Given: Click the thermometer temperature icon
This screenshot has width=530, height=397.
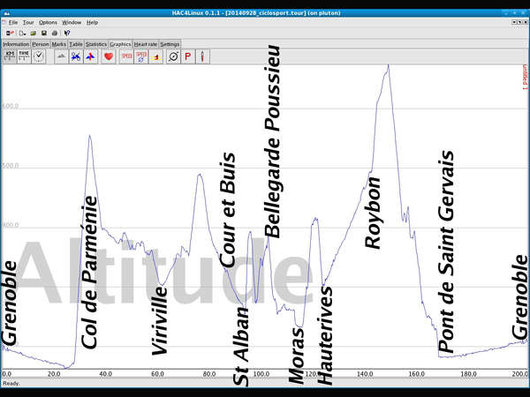Looking at the screenshot, I should 202,56.
